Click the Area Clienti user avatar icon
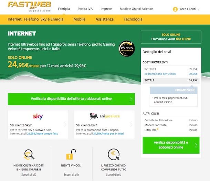This screenshot has width=210, height=181. pyautogui.click(x=175, y=9)
